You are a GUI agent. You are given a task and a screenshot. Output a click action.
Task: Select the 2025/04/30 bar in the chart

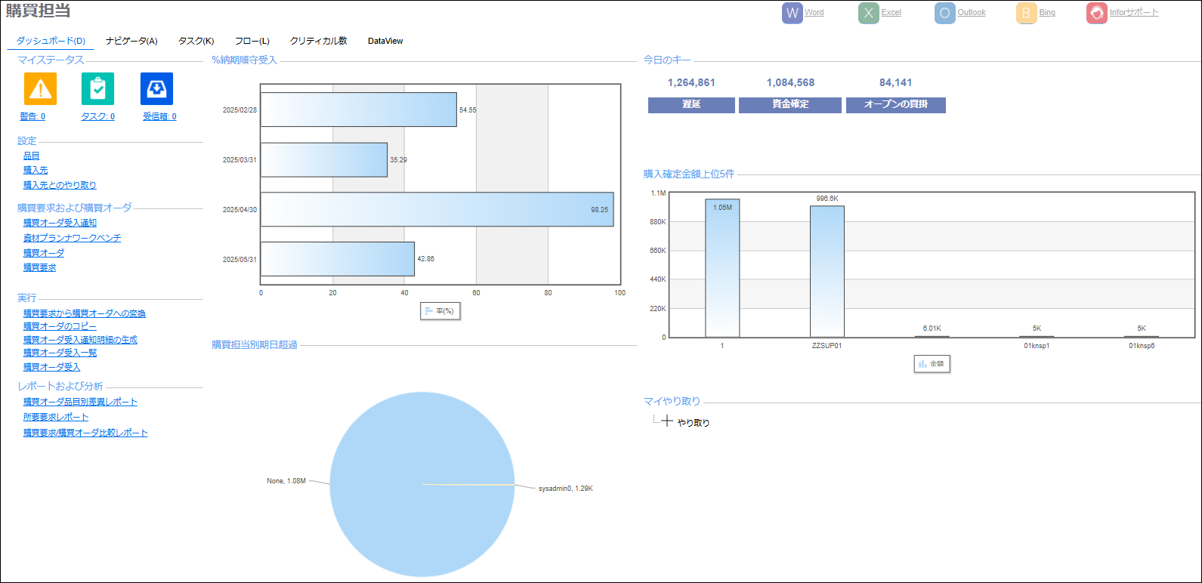click(x=437, y=209)
